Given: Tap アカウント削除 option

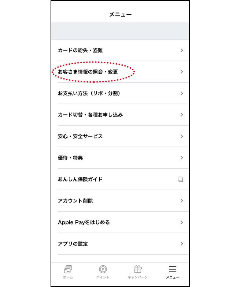Looking at the screenshot, I should 120,201.
